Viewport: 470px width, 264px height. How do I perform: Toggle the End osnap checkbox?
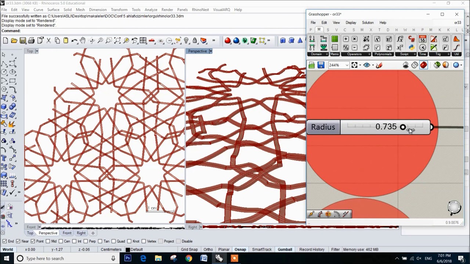point(4,241)
